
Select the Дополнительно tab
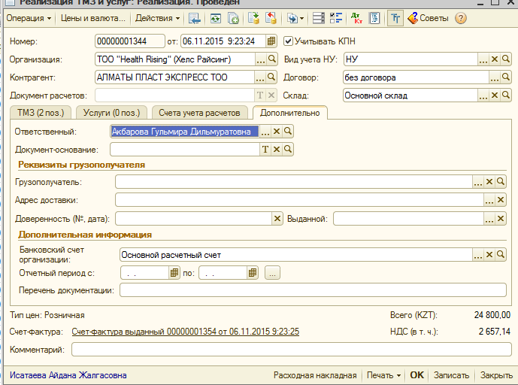[x=289, y=113]
